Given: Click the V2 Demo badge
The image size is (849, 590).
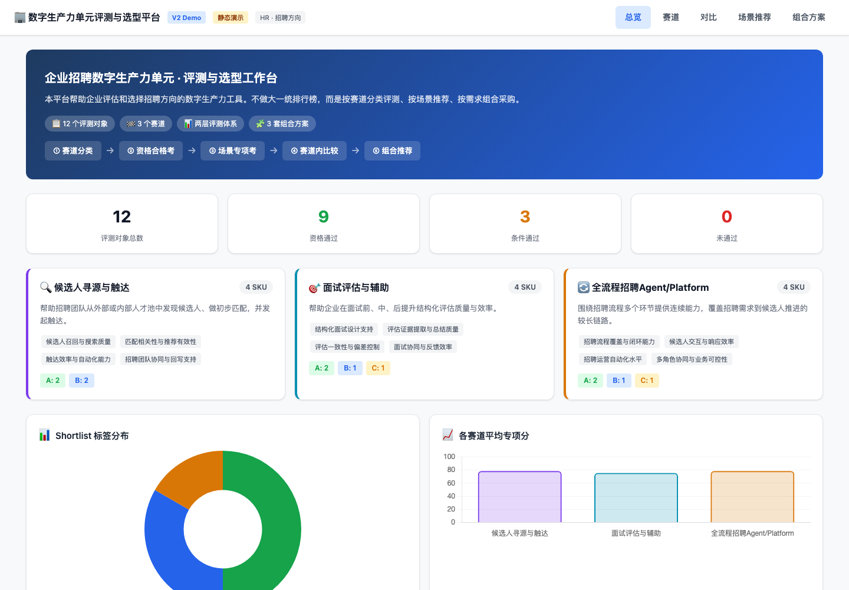Looking at the screenshot, I should click(x=186, y=18).
